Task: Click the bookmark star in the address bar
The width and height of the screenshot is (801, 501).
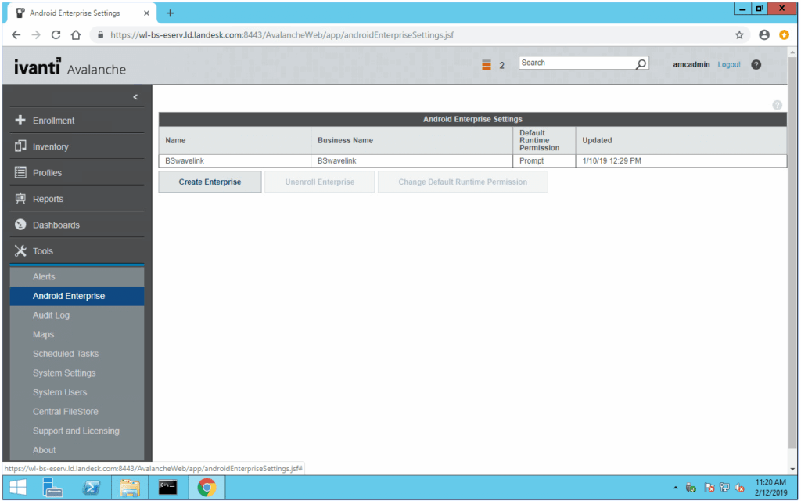Action: click(741, 34)
